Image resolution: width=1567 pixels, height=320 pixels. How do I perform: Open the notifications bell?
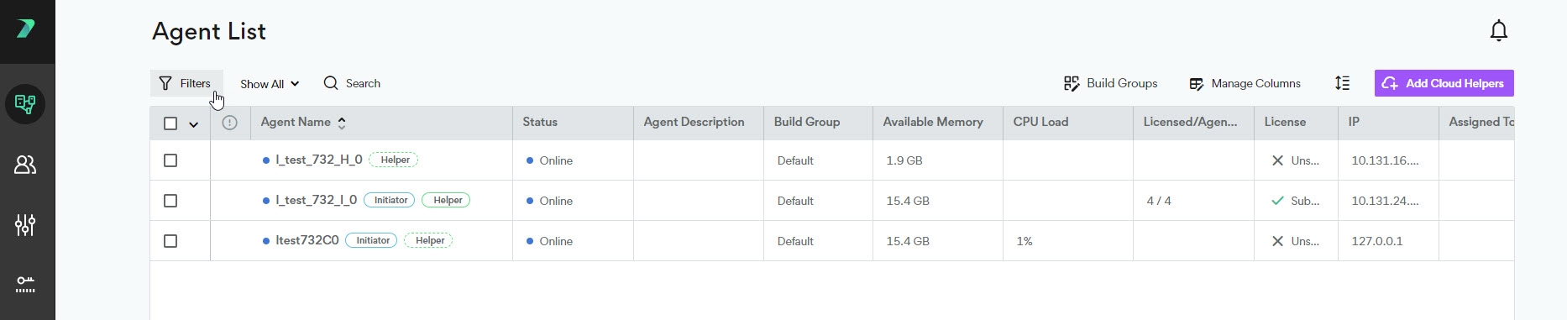pos(1498,31)
